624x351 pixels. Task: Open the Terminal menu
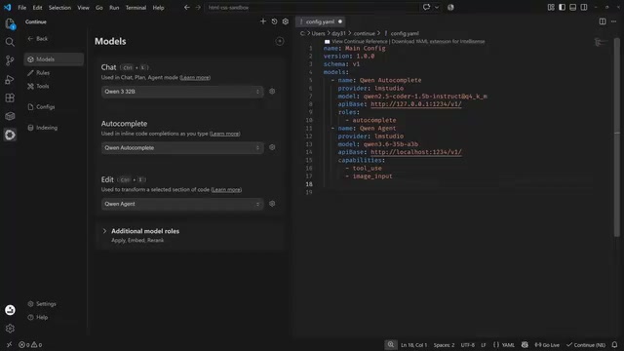pos(136,8)
